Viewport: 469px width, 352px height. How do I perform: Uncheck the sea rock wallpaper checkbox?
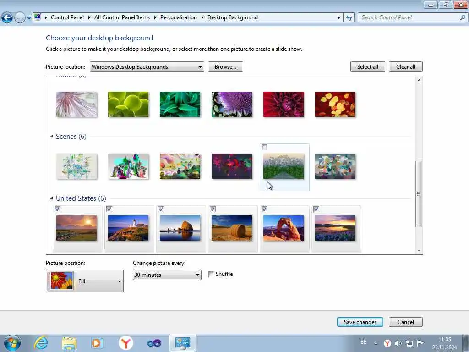[161, 209]
